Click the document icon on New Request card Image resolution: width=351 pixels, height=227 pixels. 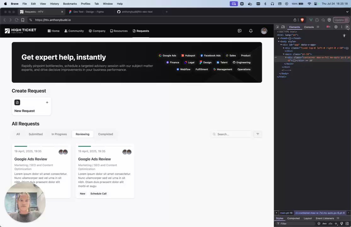coord(17,102)
